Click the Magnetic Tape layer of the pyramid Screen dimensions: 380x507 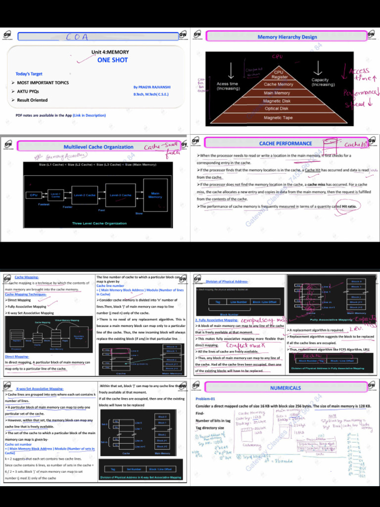tap(278, 118)
